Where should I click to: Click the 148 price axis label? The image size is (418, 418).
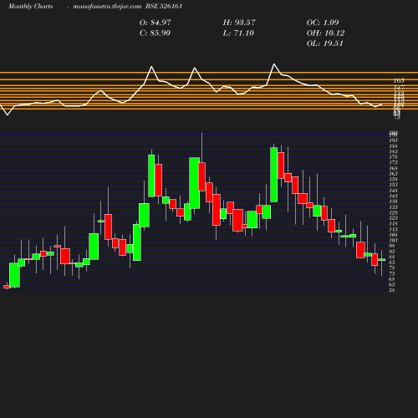(394, 191)
